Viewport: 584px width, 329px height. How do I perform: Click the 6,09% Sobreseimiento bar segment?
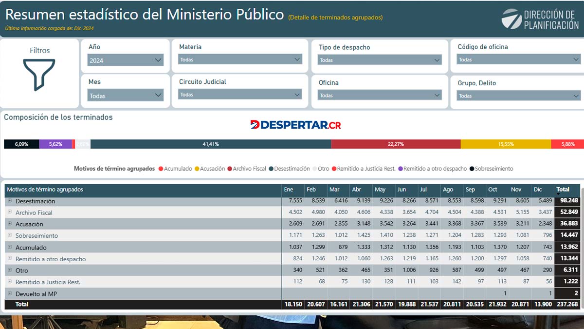click(x=21, y=144)
